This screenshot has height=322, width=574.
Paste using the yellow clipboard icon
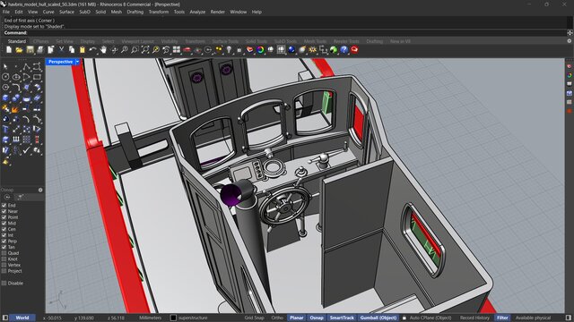click(x=83, y=50)
